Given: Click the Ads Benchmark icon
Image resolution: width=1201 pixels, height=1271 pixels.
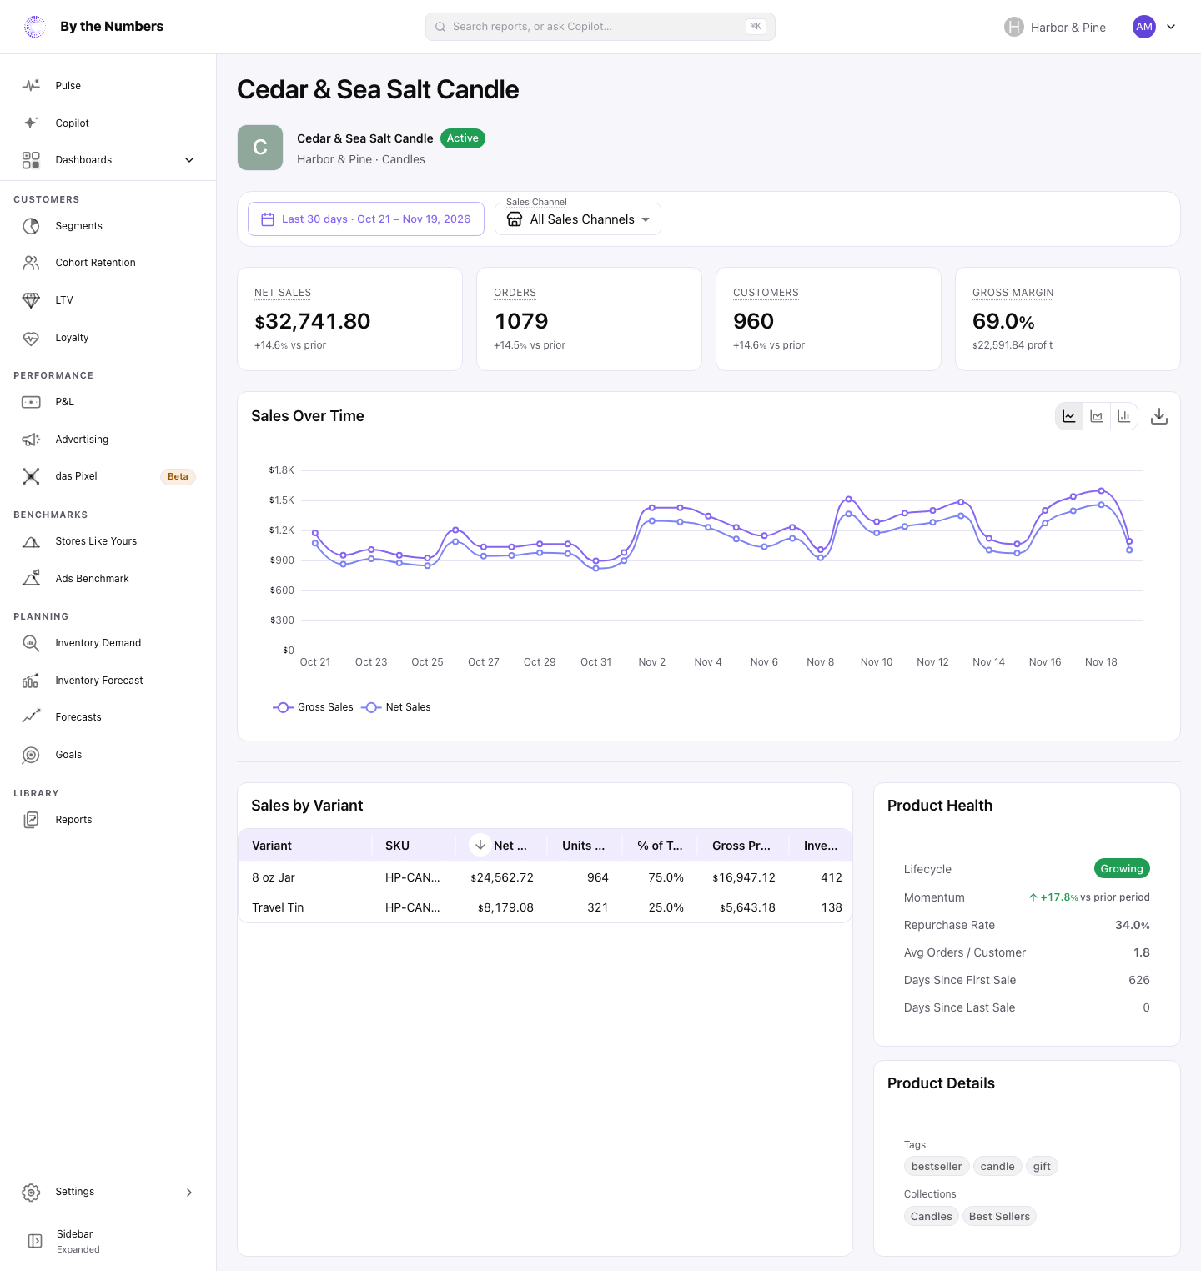Looking at the screenshot, I should pos(31,578).
